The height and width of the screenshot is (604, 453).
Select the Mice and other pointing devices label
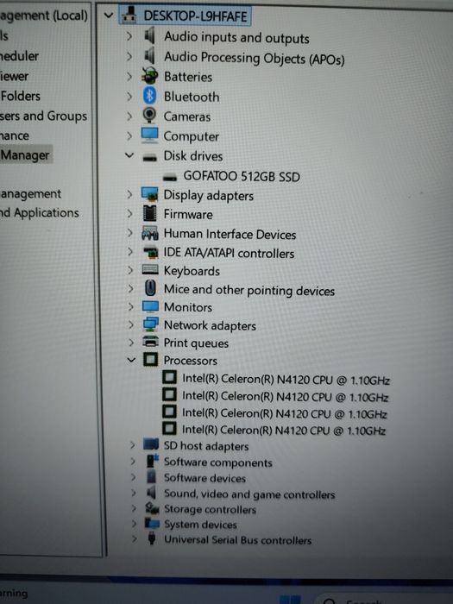click(x=249, y=290)
